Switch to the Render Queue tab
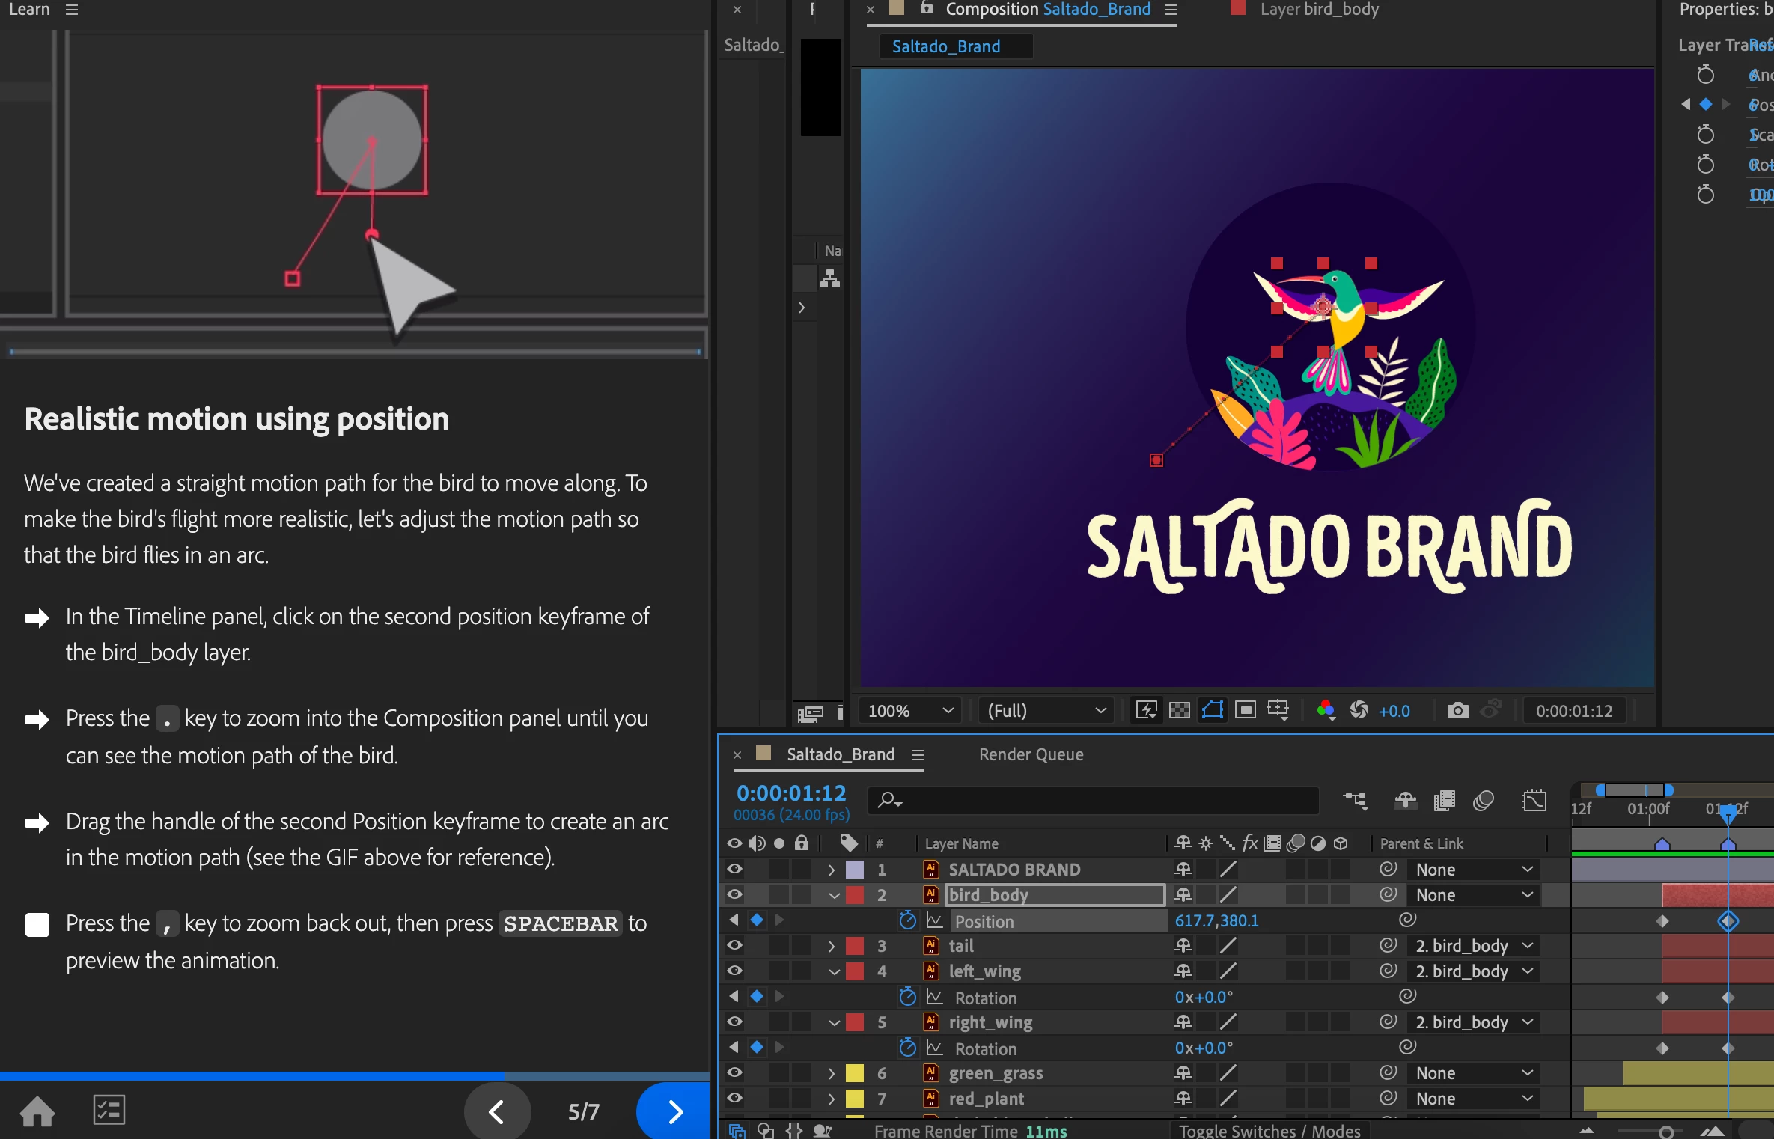The height and width of the screenshot is (1139, 1774). click(x=1030, y=754)
